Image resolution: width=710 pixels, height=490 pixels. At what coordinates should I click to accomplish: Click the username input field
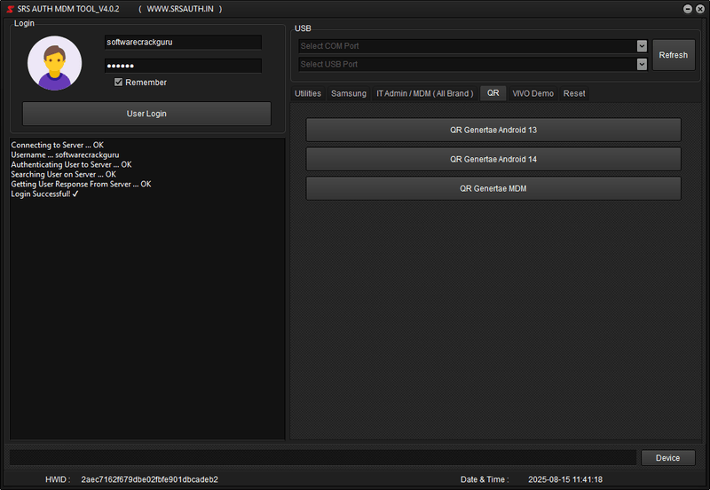pos(183,43)
